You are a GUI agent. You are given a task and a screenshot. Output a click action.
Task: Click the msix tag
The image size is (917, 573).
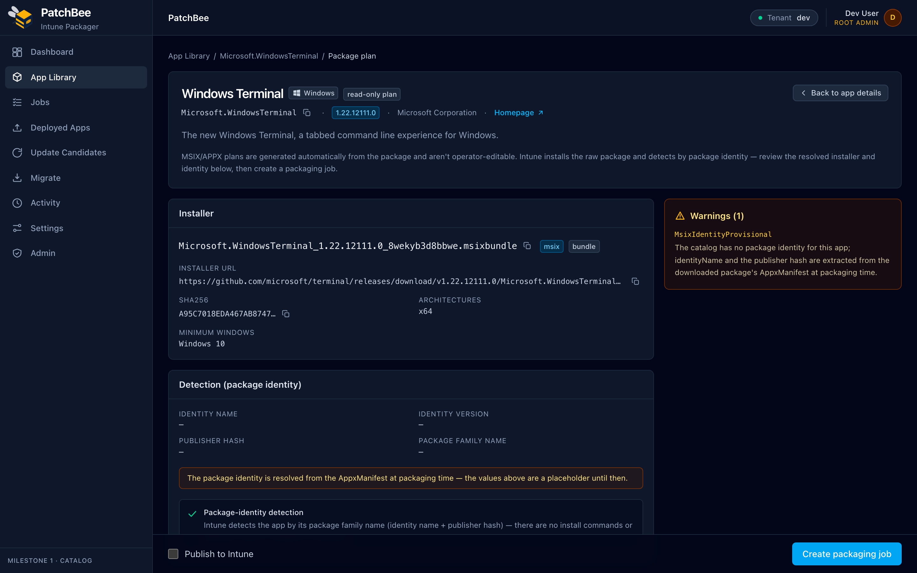tap(551, 246)
